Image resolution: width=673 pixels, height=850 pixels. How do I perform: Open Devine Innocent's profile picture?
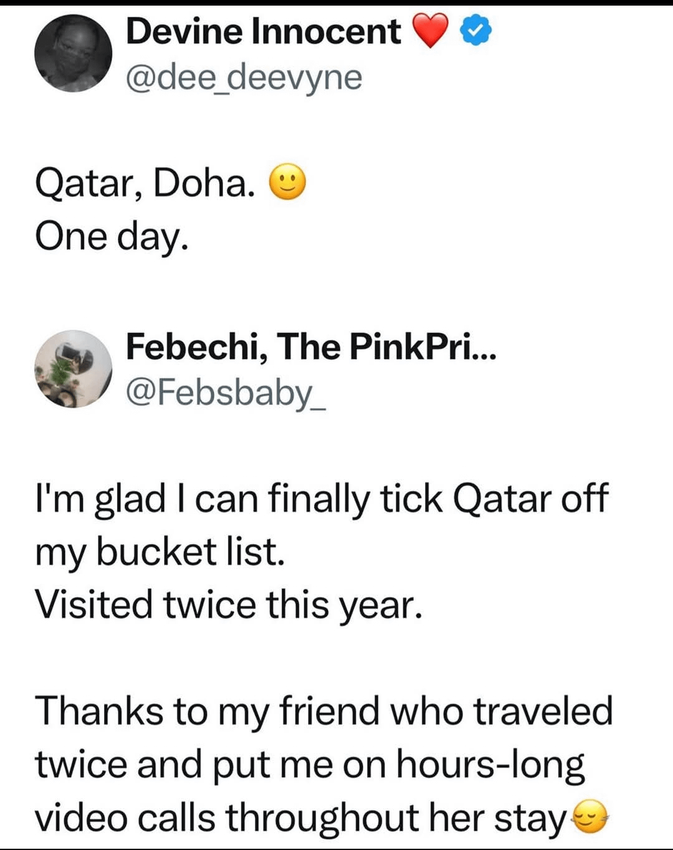(x=73, y=53)
